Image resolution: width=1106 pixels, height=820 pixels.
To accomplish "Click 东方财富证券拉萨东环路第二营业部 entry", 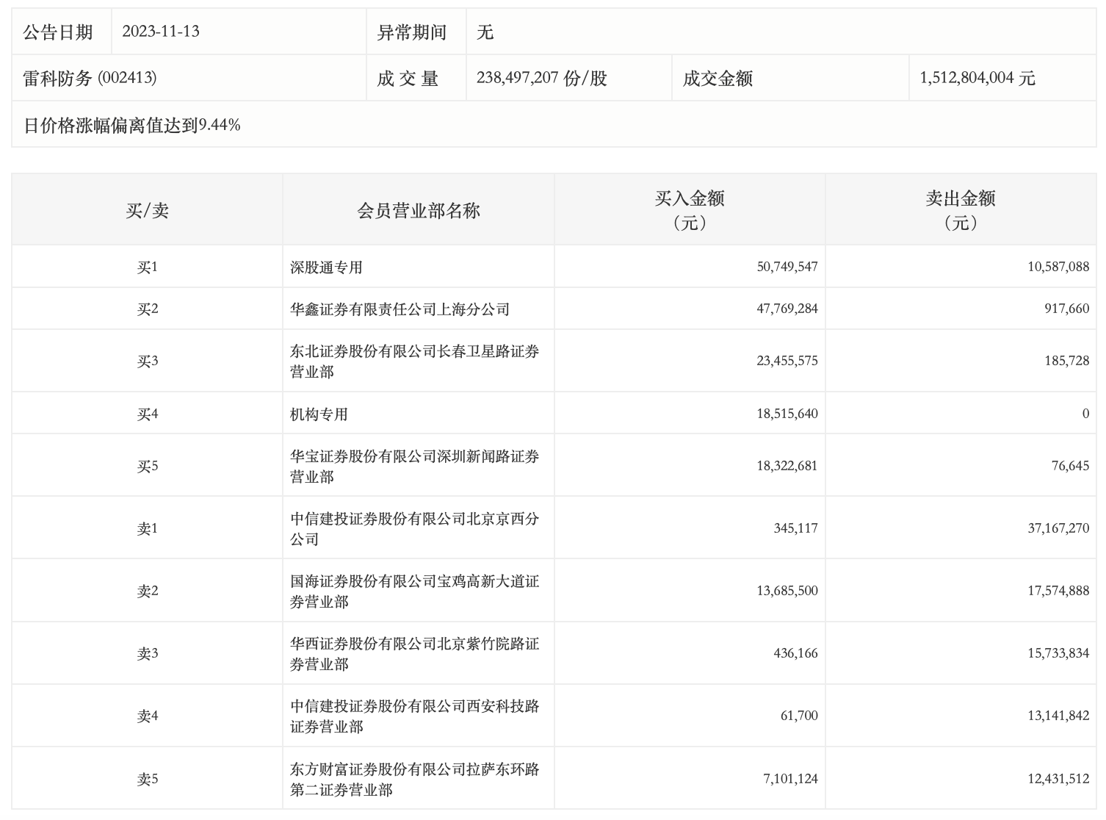I will (414, 780).
